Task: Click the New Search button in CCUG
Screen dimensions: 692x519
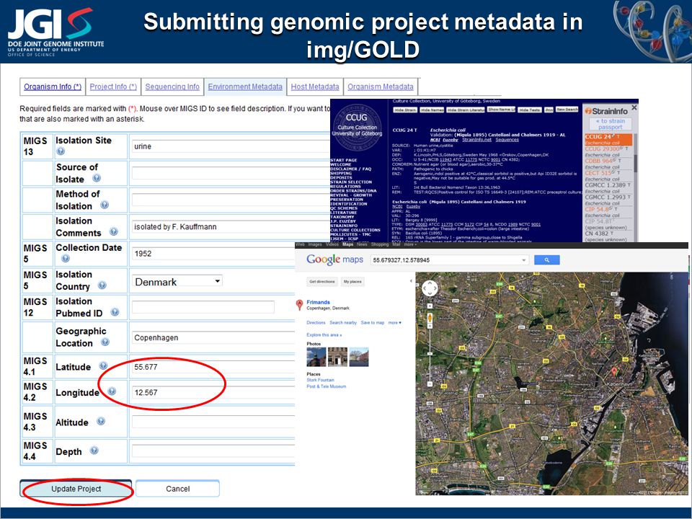Action: (567, 110)
